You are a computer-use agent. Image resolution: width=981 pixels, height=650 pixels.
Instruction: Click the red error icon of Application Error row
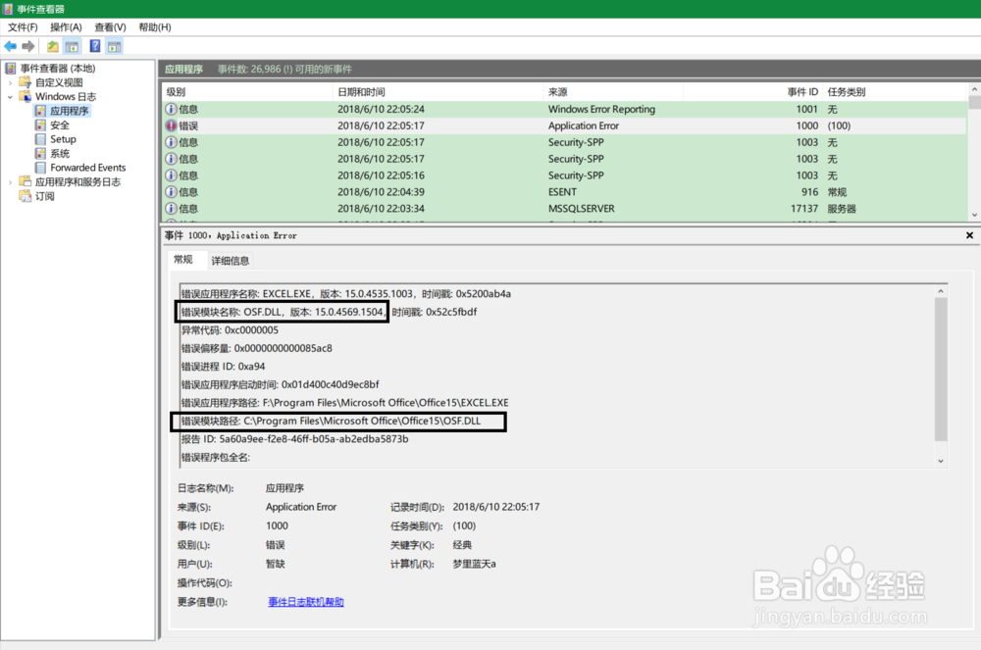click(171, 125)
